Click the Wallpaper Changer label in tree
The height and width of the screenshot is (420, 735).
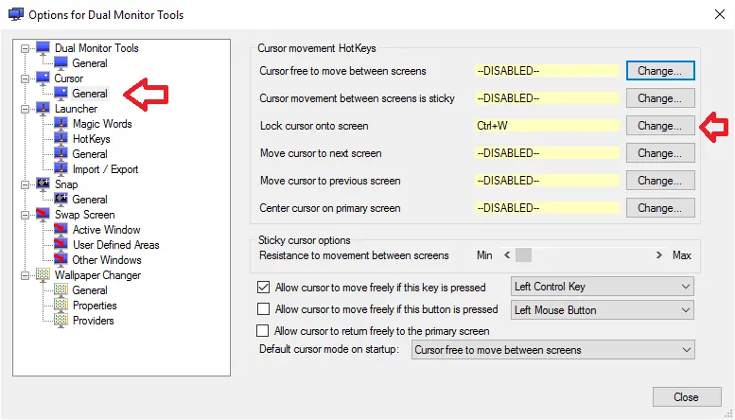coord(97,275)
